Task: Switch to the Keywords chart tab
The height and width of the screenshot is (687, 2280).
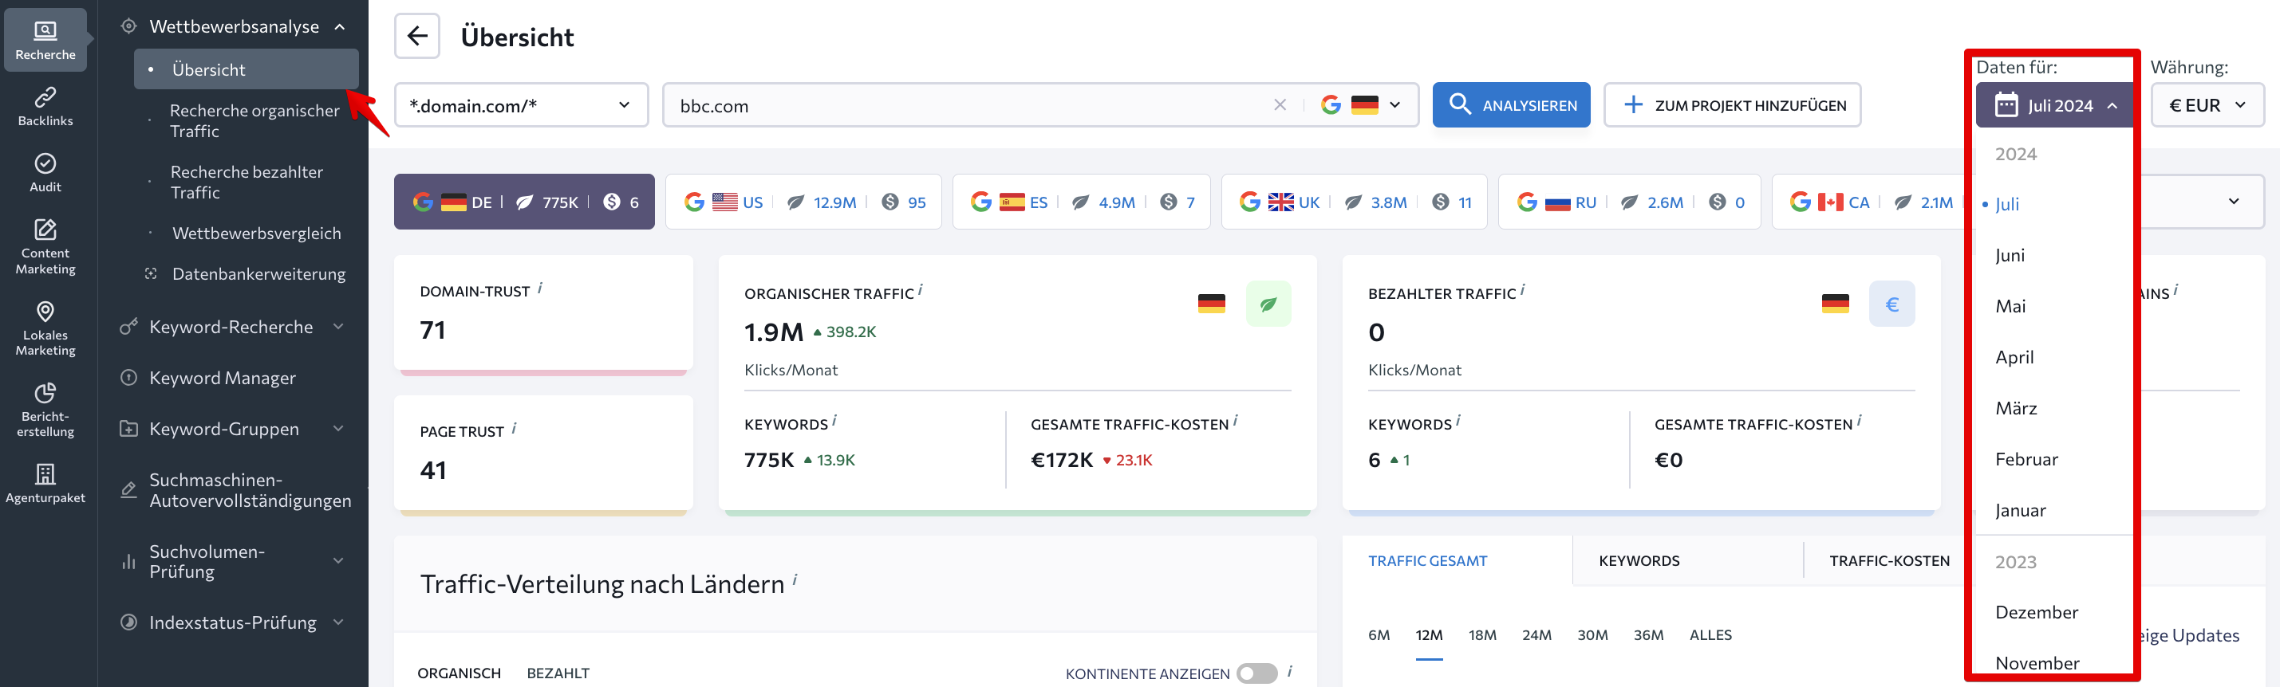Action: coord(1639,560)
